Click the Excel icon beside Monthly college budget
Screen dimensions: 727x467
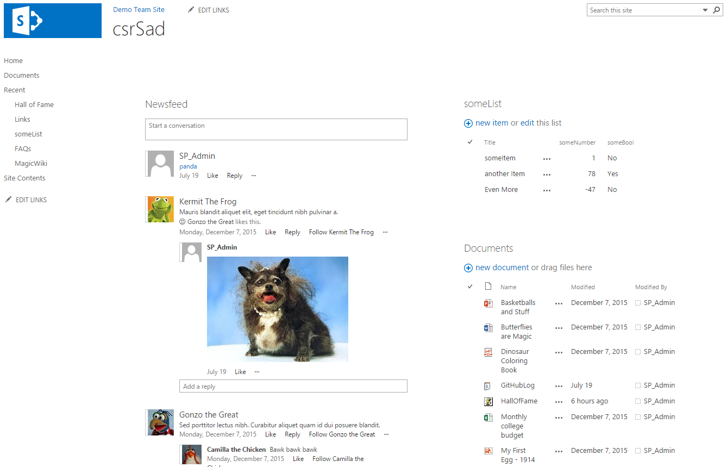(x=488, y=418)
